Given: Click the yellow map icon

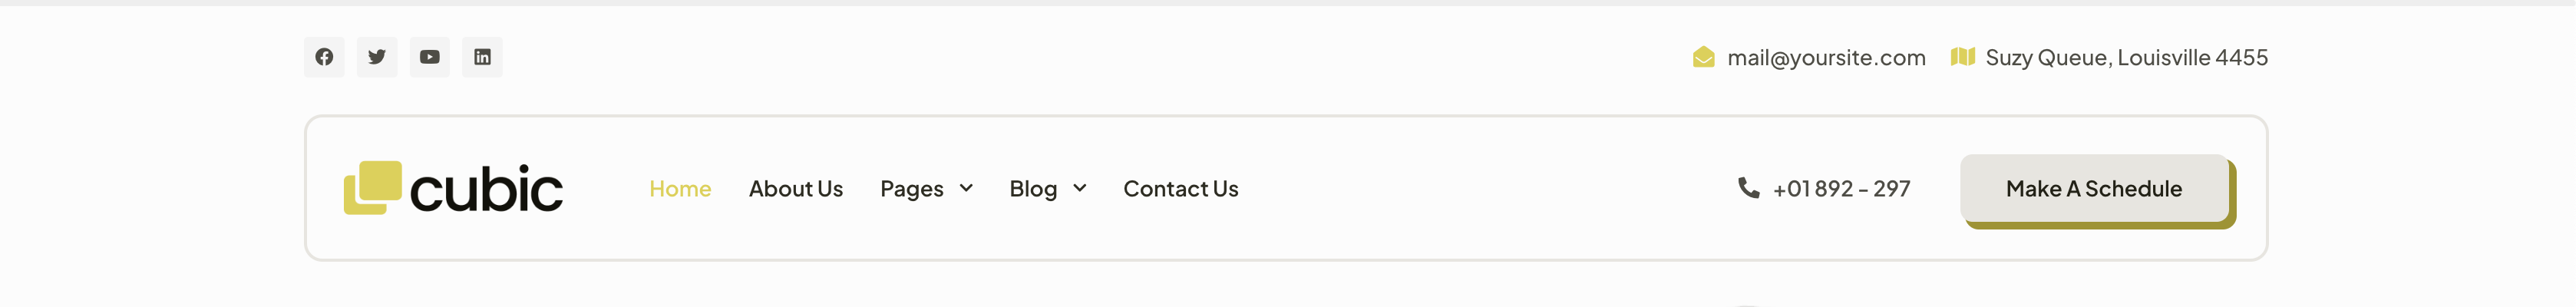Looking at the screenshot, I should tap(1962, 57).
